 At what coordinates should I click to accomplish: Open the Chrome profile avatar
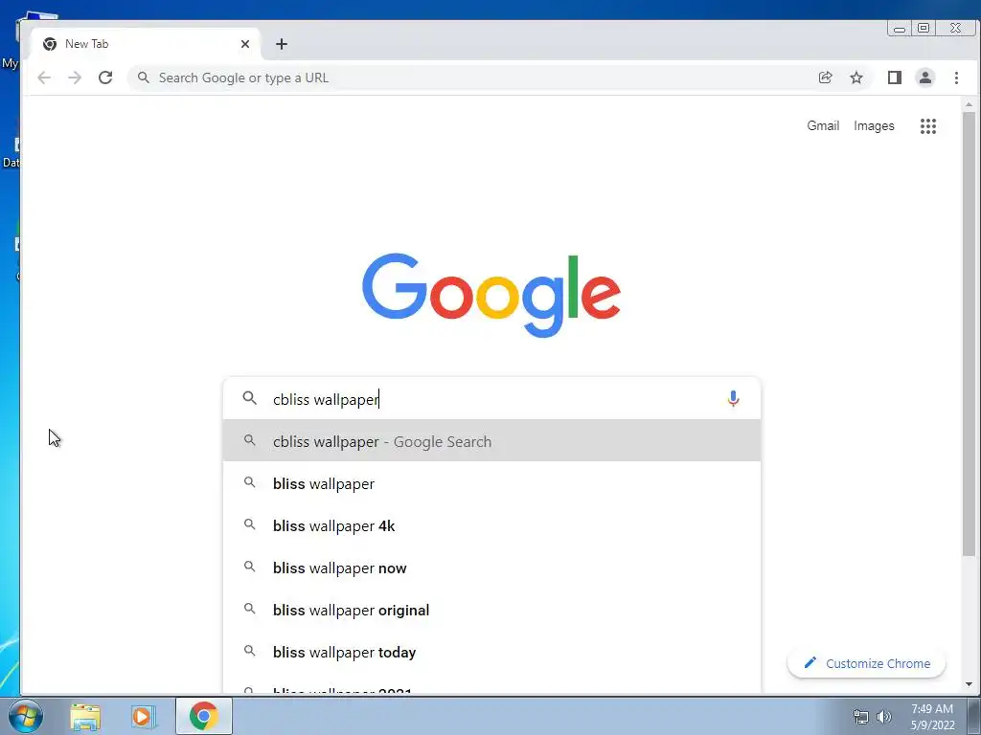[924, 78]
